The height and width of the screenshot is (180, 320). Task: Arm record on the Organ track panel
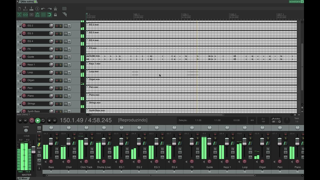[24, 80]
